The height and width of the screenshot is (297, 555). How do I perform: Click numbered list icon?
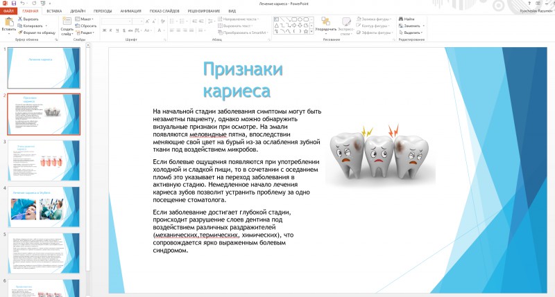(x=183, y=21)
